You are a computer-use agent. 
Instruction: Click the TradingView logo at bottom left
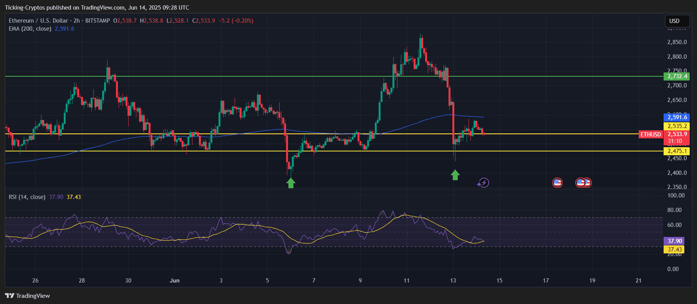[x=28, y=296]
